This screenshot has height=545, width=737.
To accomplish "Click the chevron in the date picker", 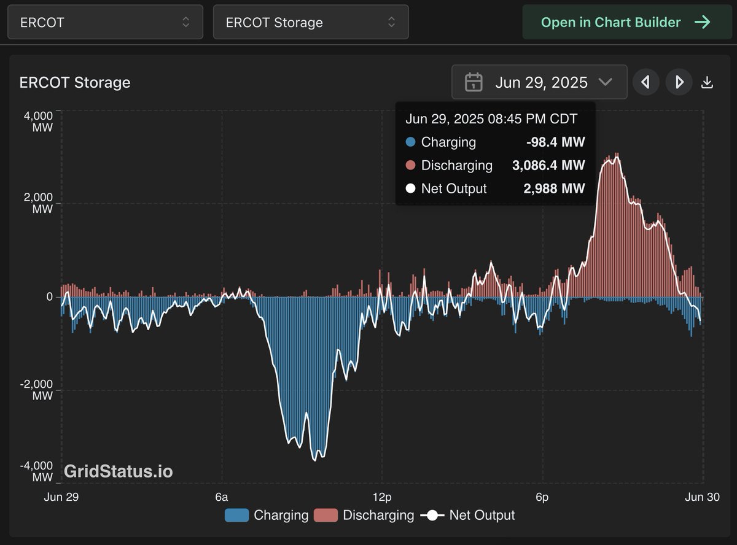I will (x=605, y=82).
